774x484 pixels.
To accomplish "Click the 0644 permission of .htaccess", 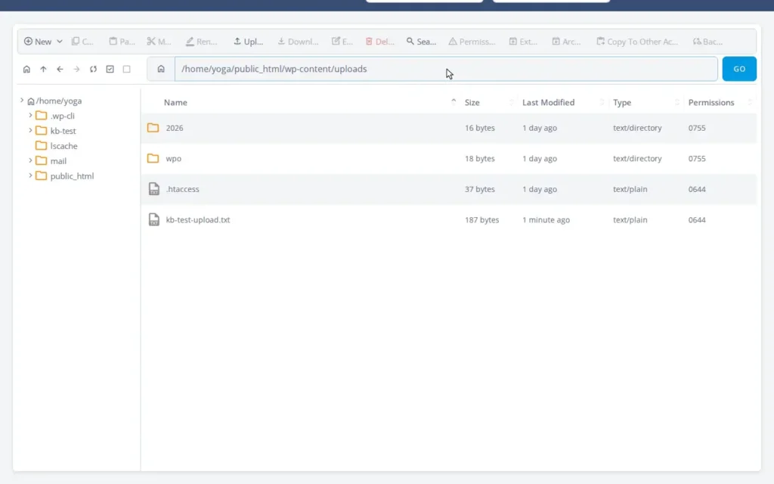I will (696, 189).
